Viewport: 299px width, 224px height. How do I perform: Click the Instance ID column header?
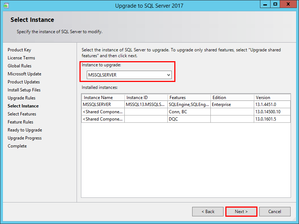pyautogui.click(x=146, y=98)
